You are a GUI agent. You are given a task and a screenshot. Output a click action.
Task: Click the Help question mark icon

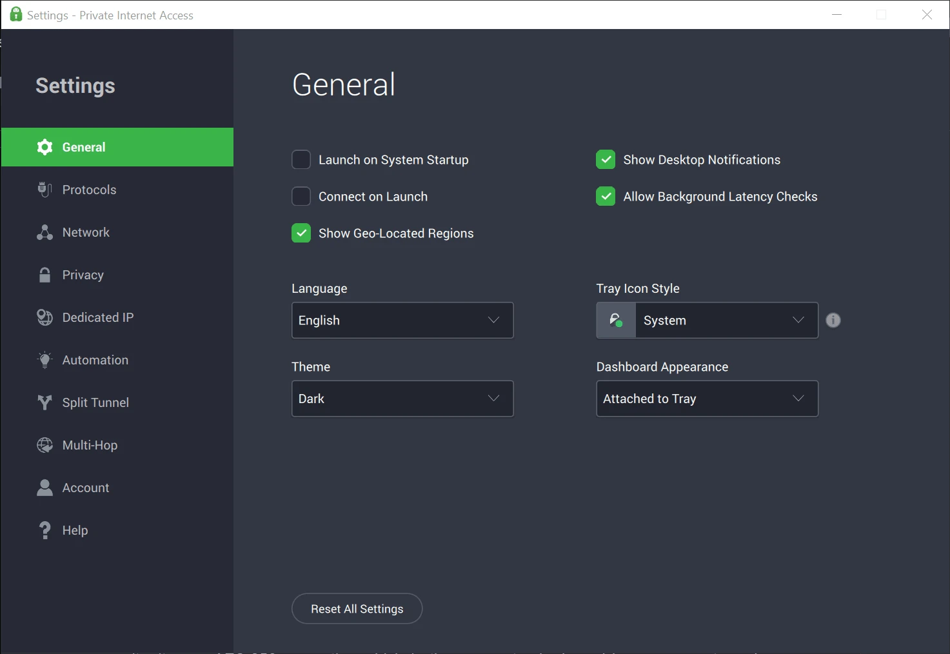point(45,530)
